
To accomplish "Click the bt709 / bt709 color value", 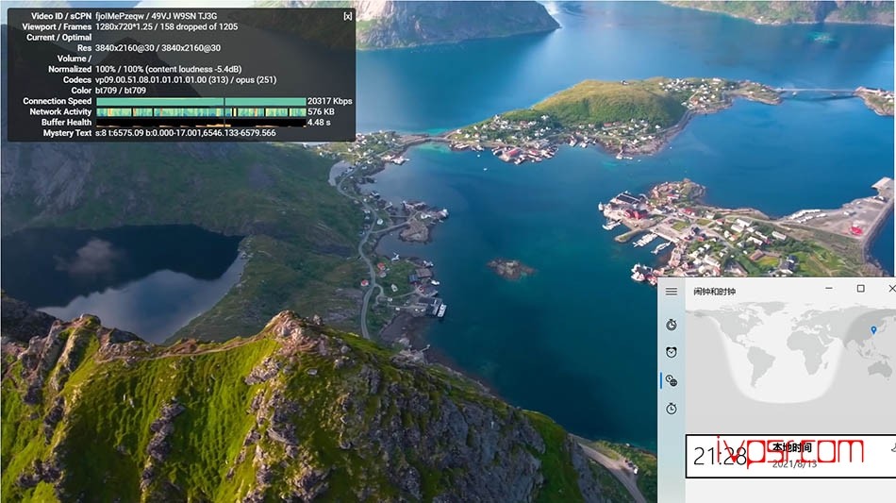I will pyautogui.click(x=121, y=91).
